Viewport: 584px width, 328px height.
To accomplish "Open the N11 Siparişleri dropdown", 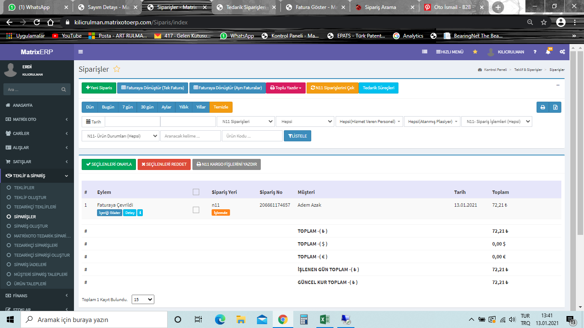I will (246, 122).
